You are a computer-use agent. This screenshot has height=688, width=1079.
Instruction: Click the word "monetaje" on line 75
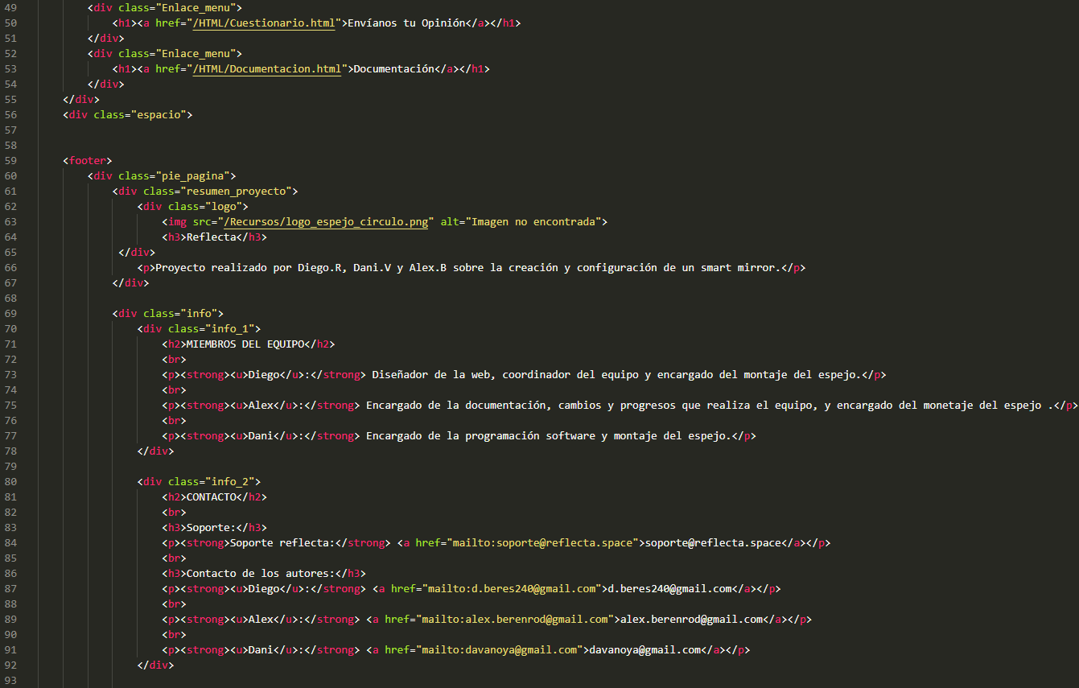pos(948,406)
